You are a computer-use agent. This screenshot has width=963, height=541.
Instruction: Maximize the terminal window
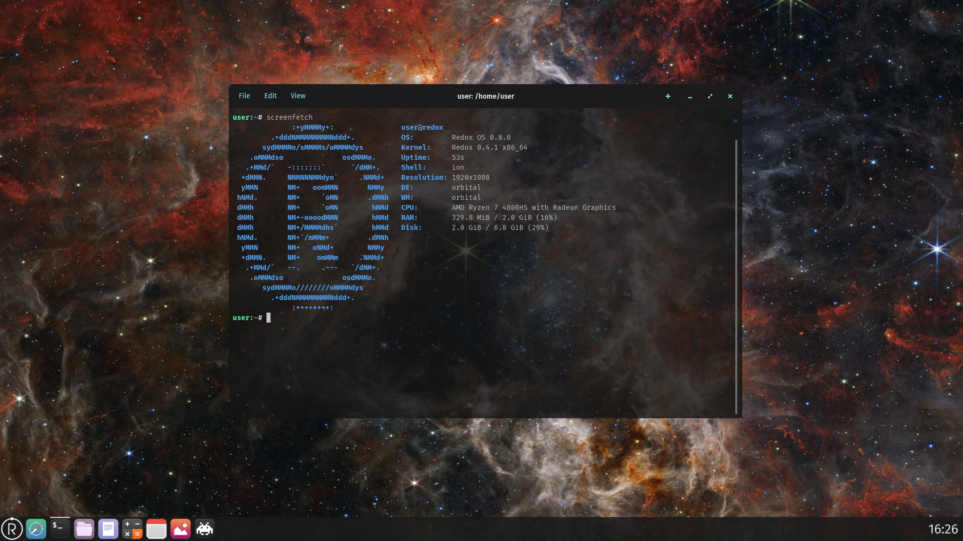(710, 96)
